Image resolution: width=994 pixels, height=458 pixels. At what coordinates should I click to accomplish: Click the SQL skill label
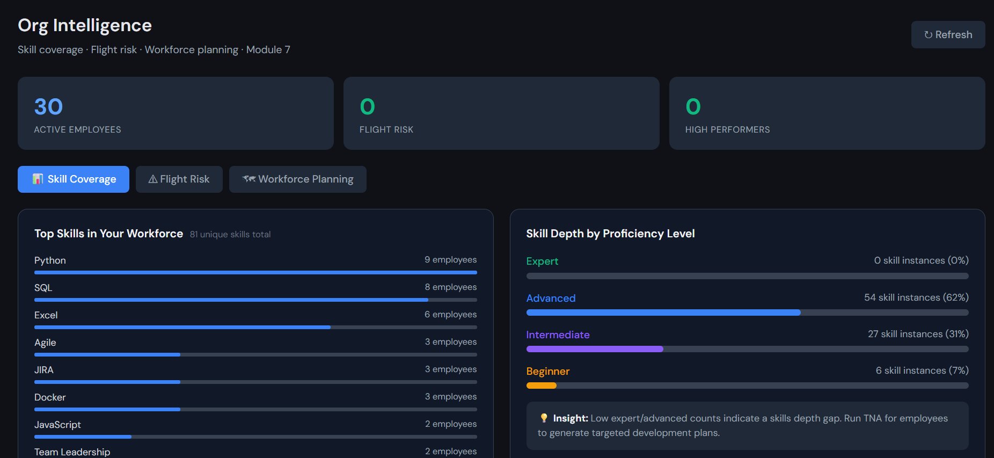(43, 288)
